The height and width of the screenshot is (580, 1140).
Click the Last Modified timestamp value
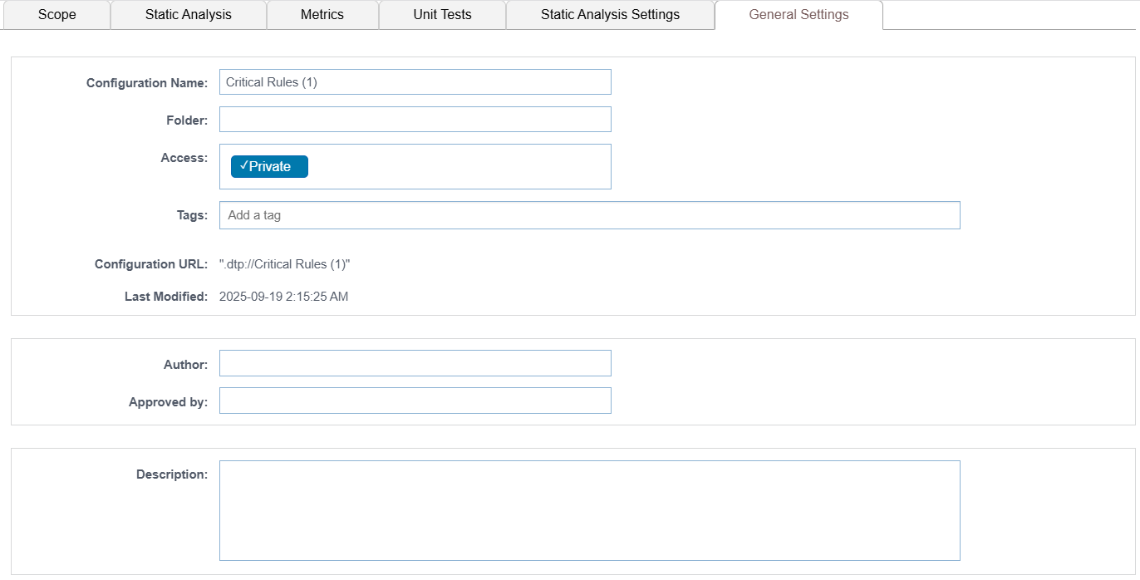pyautogui.click(x=284, y=297)
